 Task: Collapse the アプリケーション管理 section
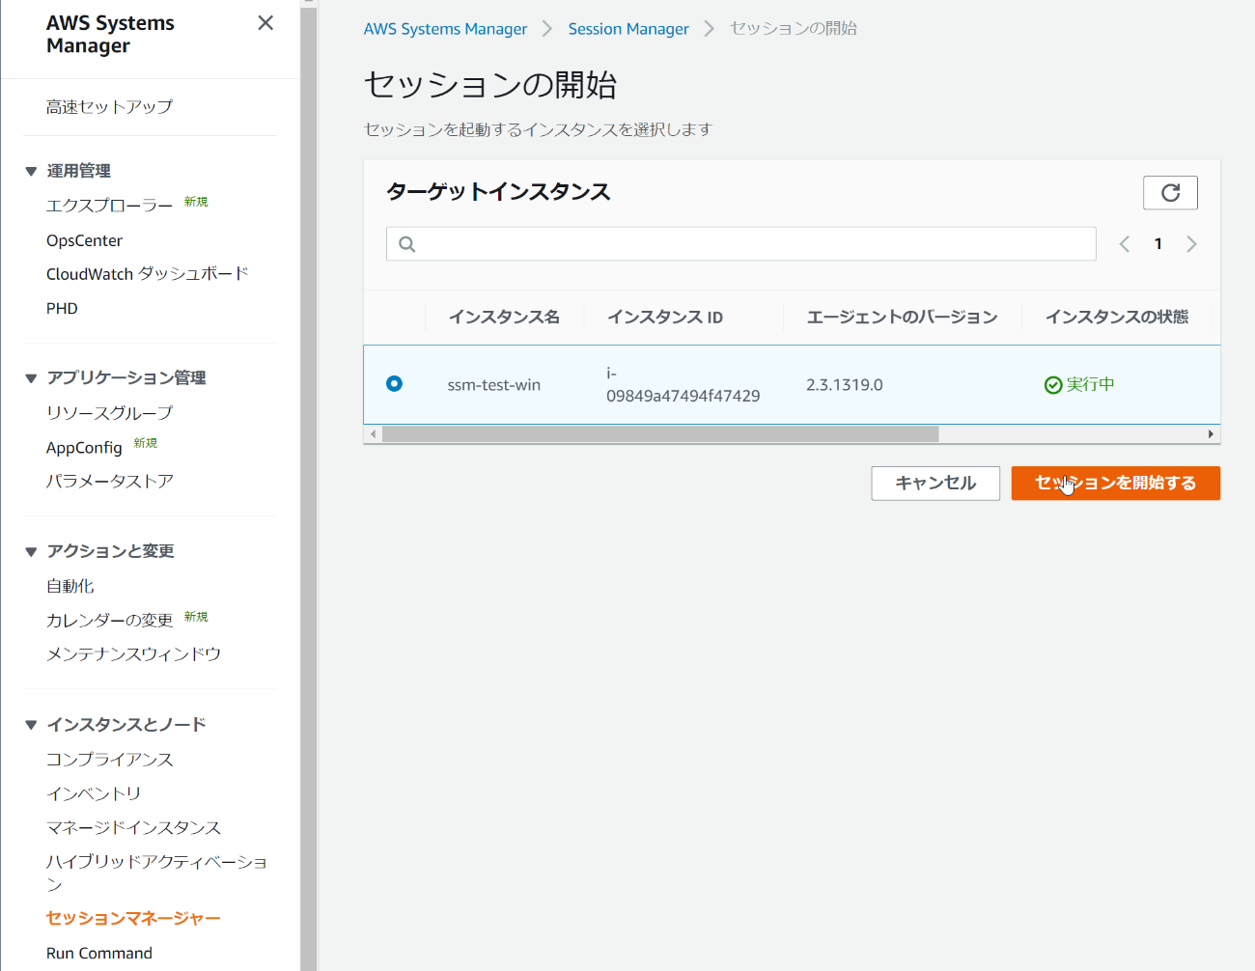[x=31, y=378]
